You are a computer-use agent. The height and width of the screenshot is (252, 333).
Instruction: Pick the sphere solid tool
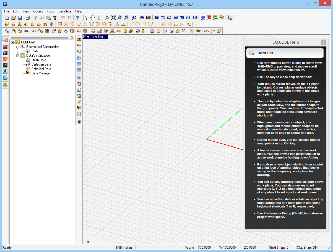pos(32,24)
